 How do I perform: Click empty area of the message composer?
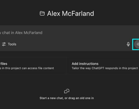71,44
